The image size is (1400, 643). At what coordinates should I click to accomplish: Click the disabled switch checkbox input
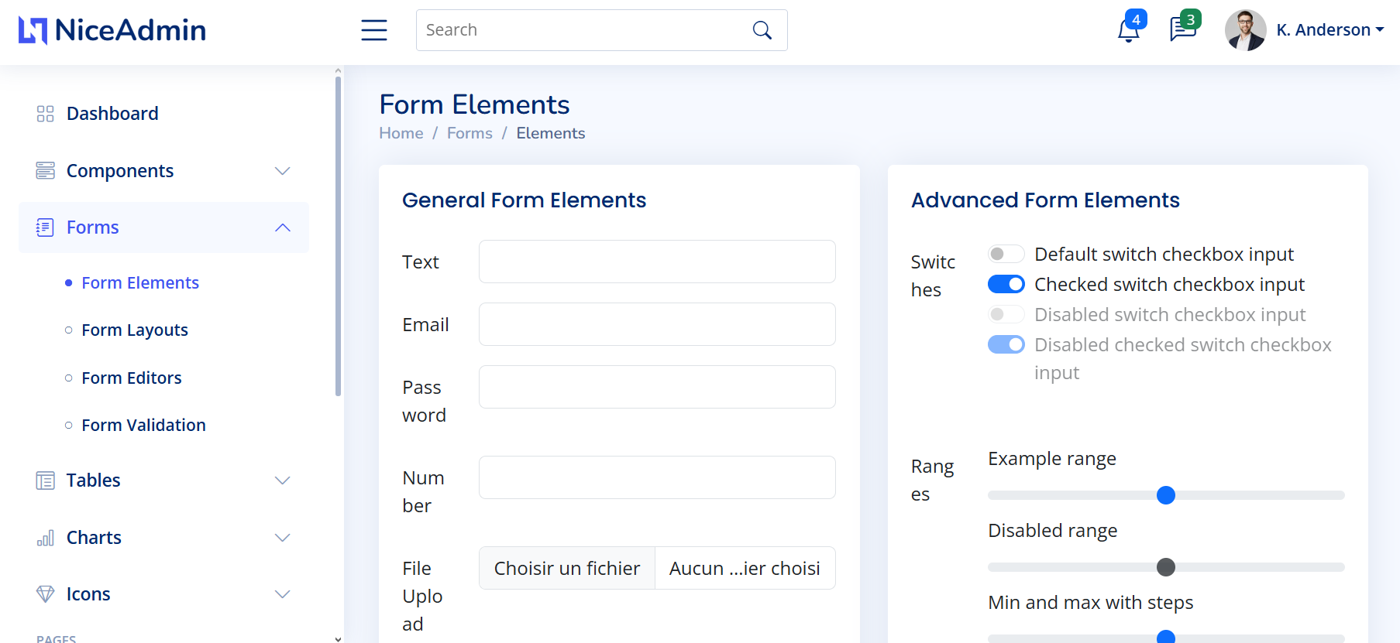[1006, 314]
